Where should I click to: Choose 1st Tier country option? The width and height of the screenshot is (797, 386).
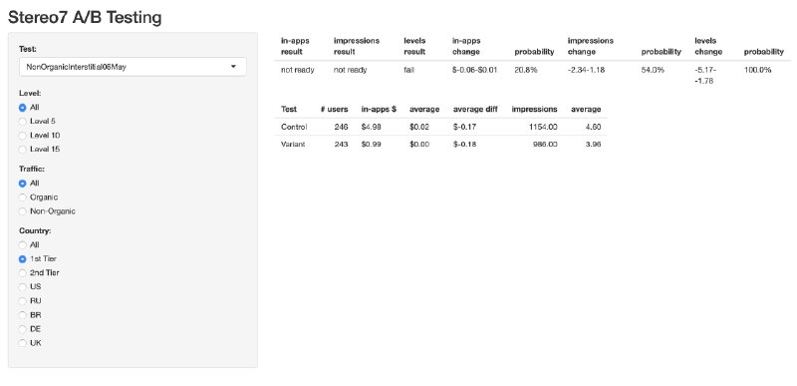coord(22,259)
